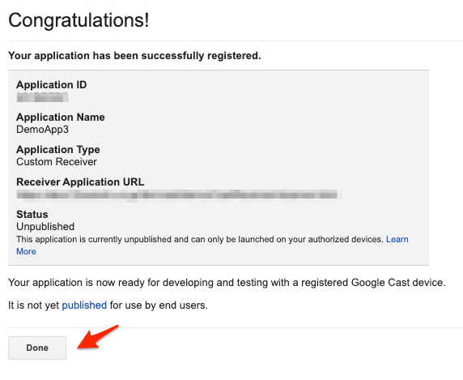Screen dimensions: 463x380
Task: Click the Status label
Action: (x=32, y=214)
